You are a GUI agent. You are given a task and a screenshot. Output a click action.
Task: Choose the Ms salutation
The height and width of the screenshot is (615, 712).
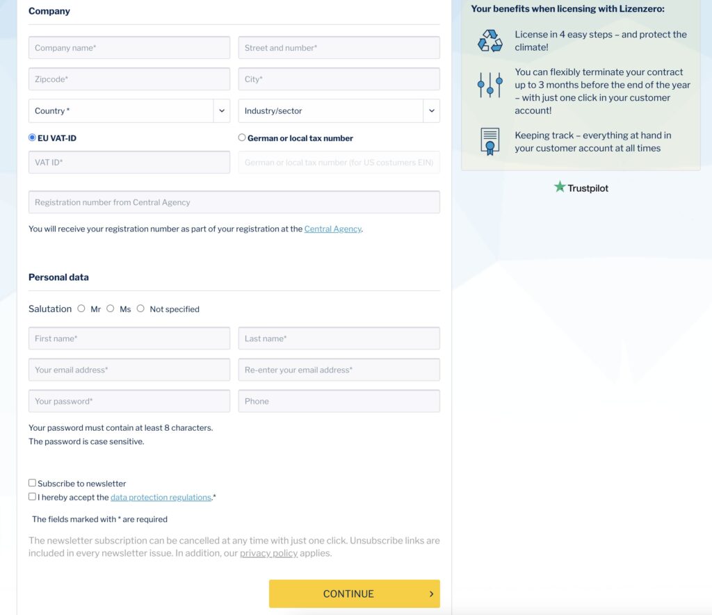111,309
